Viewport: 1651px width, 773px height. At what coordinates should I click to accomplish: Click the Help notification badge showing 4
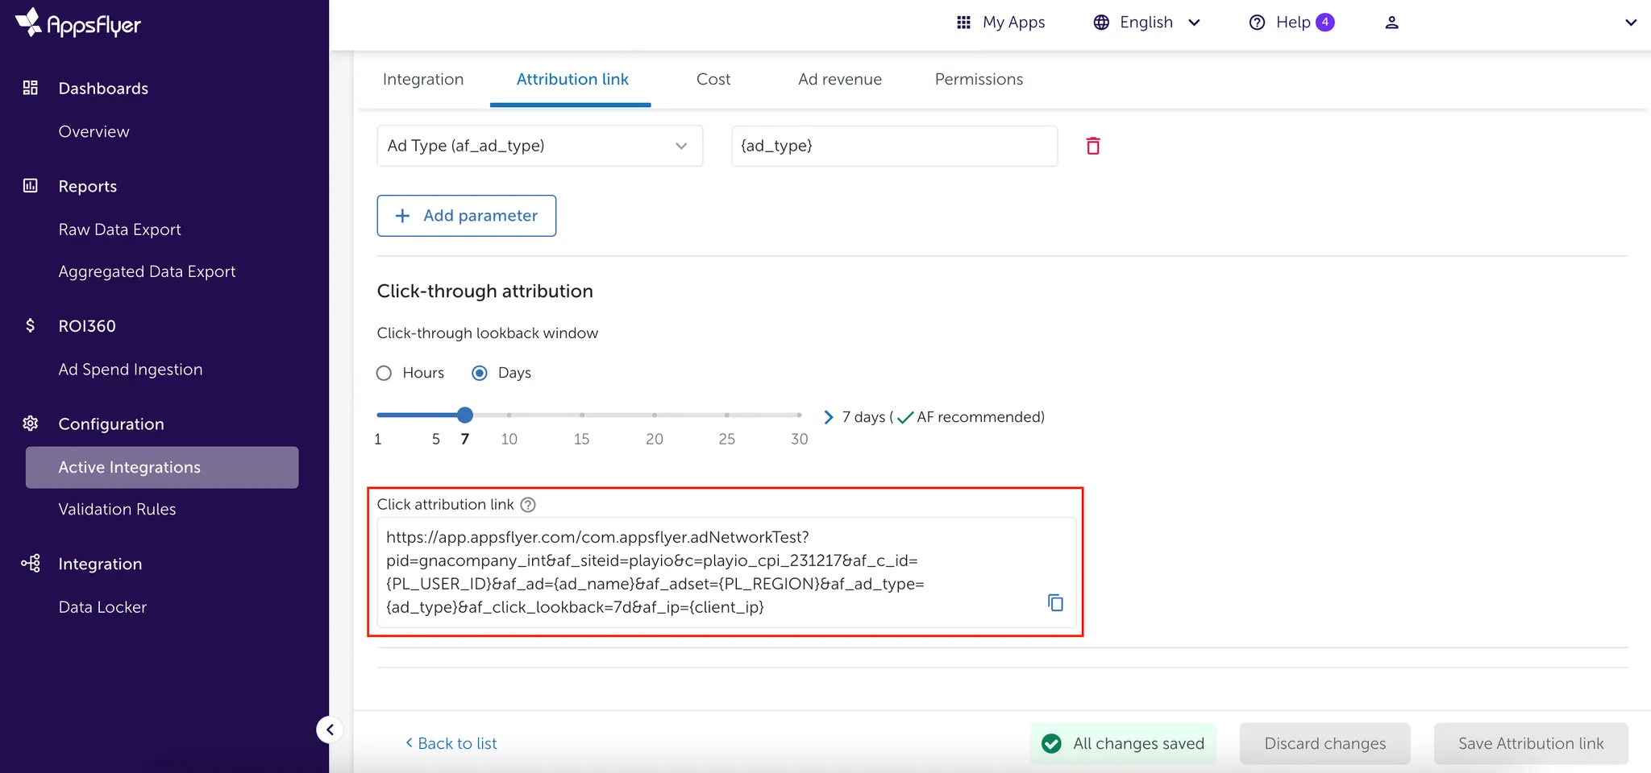(x=1325, y=23)
